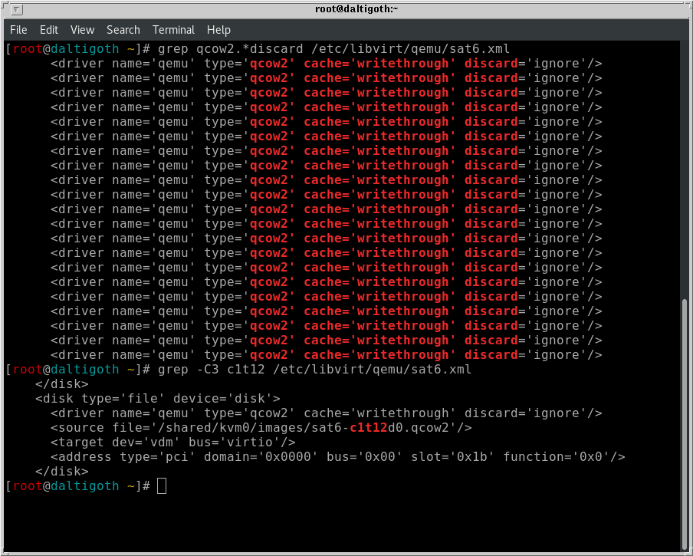Click the terminal vertical scrollbar thumb
Screen dimensions: 693x556
coord(685,420)
